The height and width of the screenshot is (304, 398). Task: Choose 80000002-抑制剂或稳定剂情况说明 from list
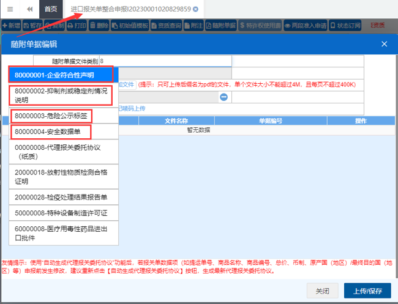point(61,95)
